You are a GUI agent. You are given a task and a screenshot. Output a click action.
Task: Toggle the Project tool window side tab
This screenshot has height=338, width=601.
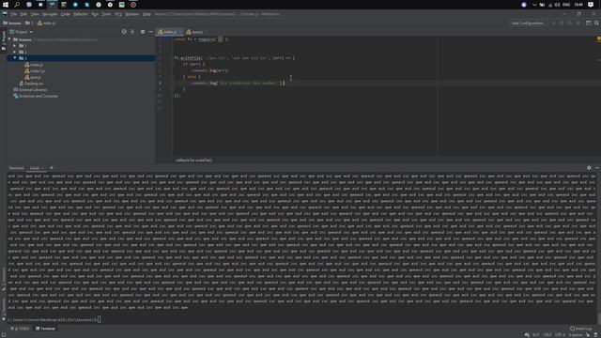click(x=4, y=40)
